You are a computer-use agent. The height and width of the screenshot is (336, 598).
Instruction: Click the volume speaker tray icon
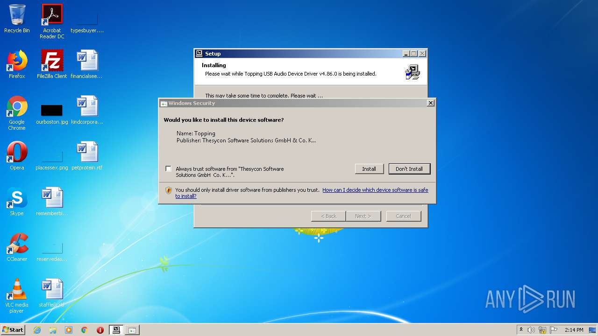tap(531, 330)
